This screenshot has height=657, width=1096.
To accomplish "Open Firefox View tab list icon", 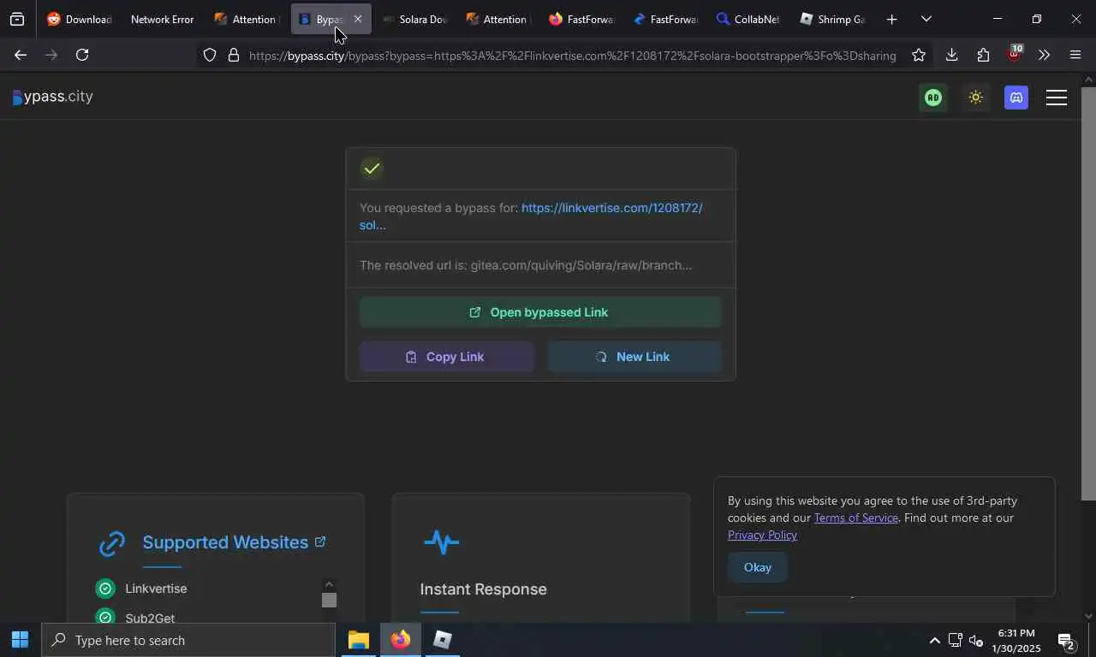I will click(17, 19).
